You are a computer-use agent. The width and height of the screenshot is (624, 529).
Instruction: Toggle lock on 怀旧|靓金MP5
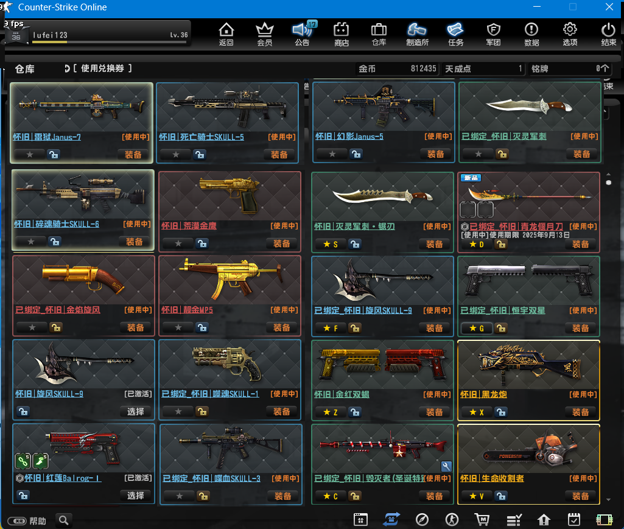tap(203, 328)
